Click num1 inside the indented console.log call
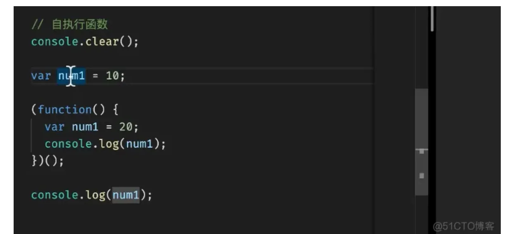514x234 pixels. click(x=139, y=144)
